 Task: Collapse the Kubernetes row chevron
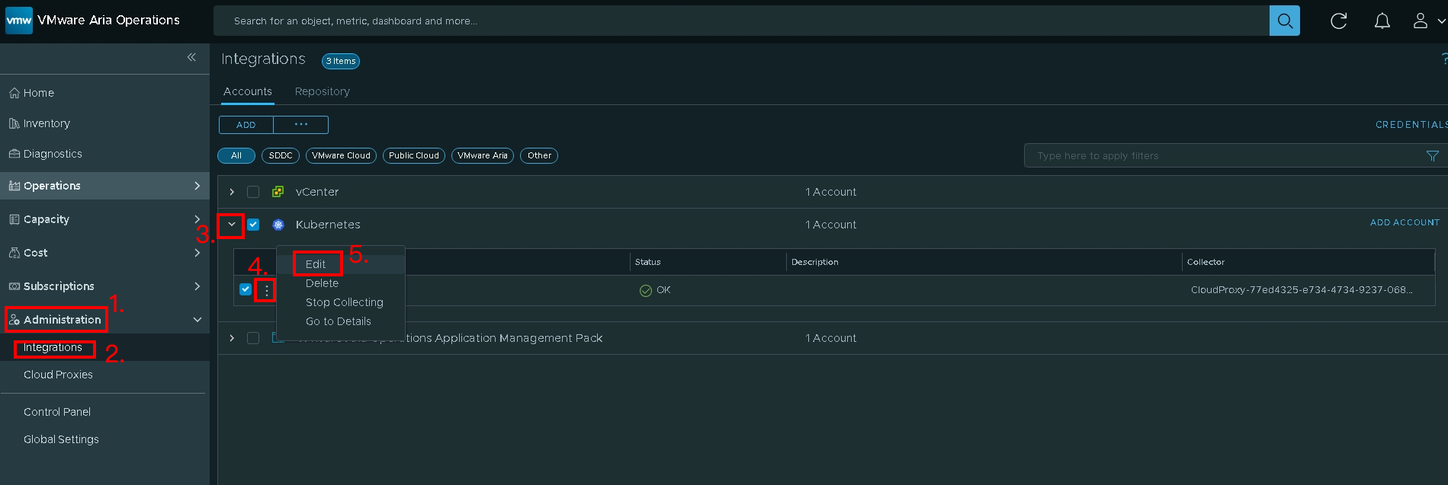click(x=232, y=225)
